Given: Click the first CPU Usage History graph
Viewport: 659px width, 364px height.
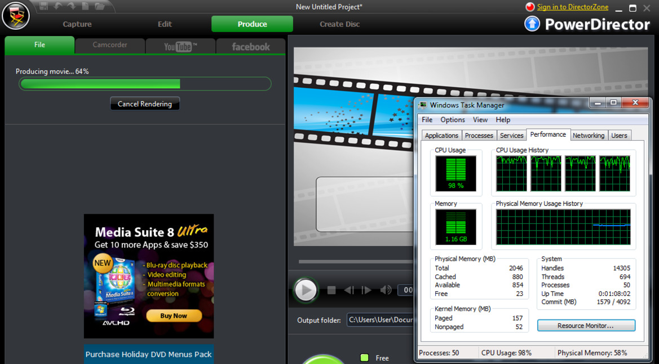Looking at the screenshot, I should (511, 173).
